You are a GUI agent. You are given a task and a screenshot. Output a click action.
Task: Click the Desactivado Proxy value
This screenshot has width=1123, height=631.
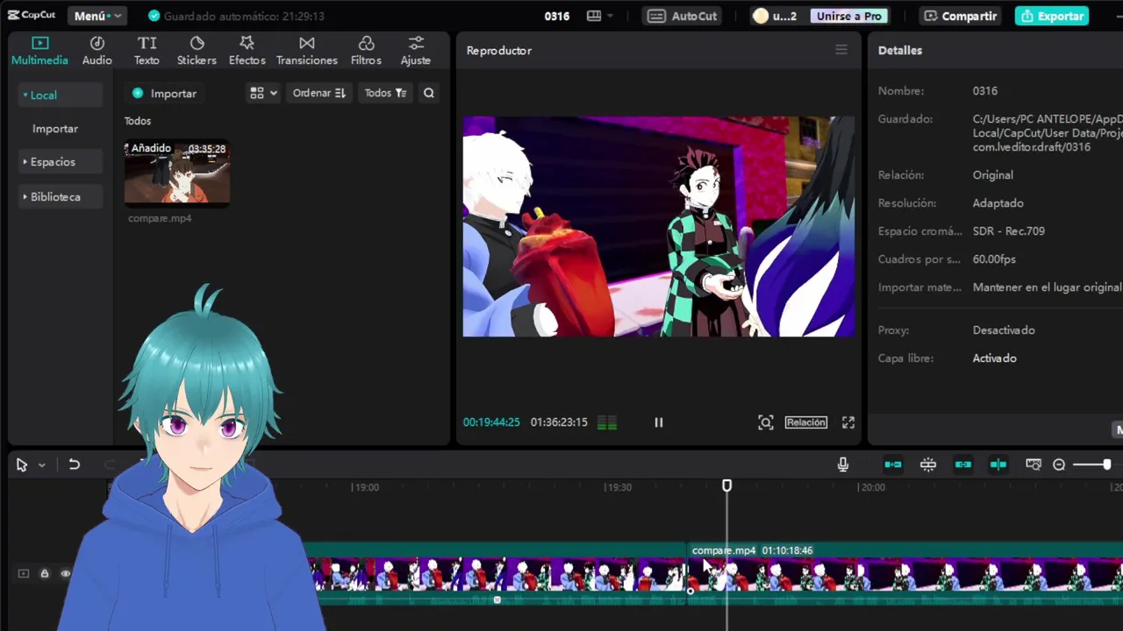(x=1004, y=330)
